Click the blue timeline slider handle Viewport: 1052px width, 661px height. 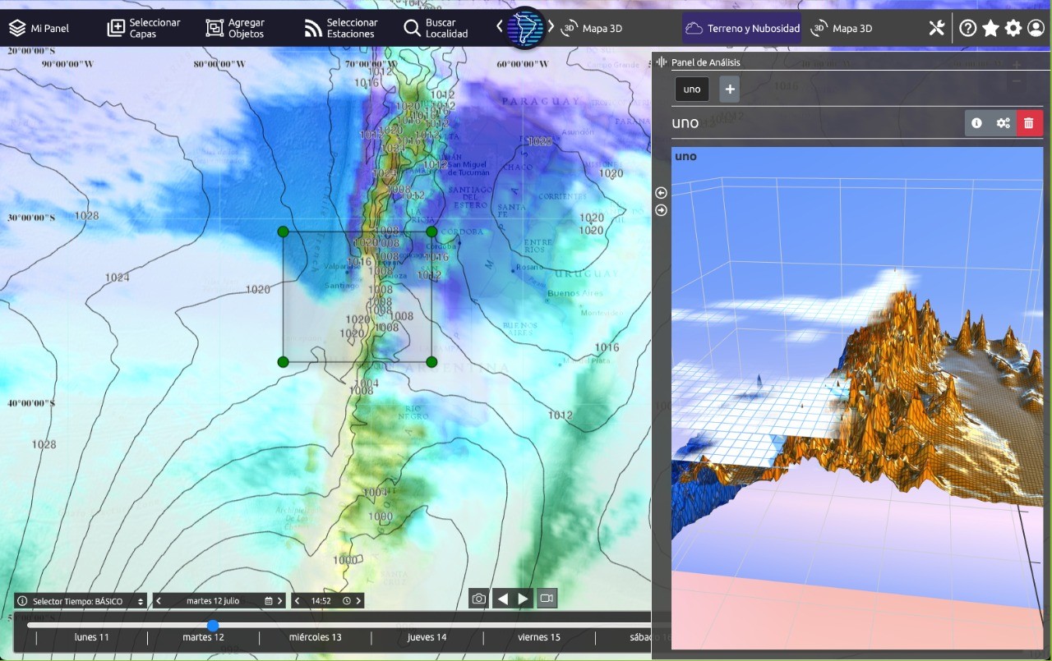tap(213, 625)
